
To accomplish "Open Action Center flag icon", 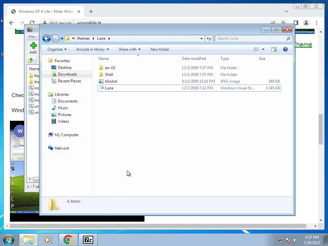I will pos(288,240).
